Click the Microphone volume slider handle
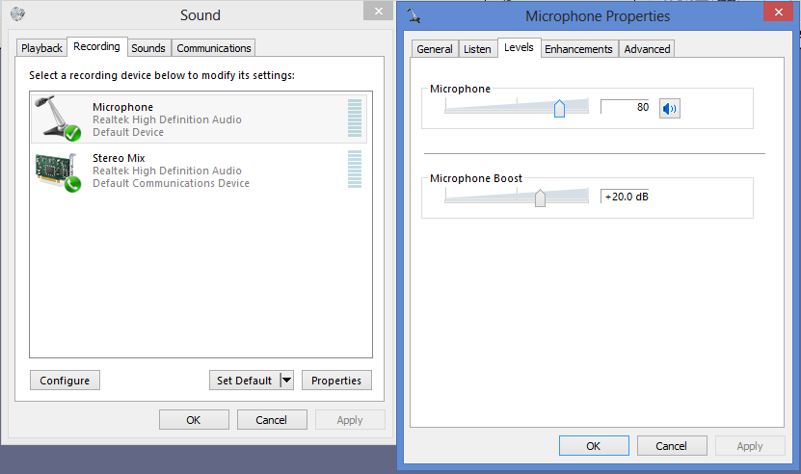The image size is (801, 474). [559, 108]
